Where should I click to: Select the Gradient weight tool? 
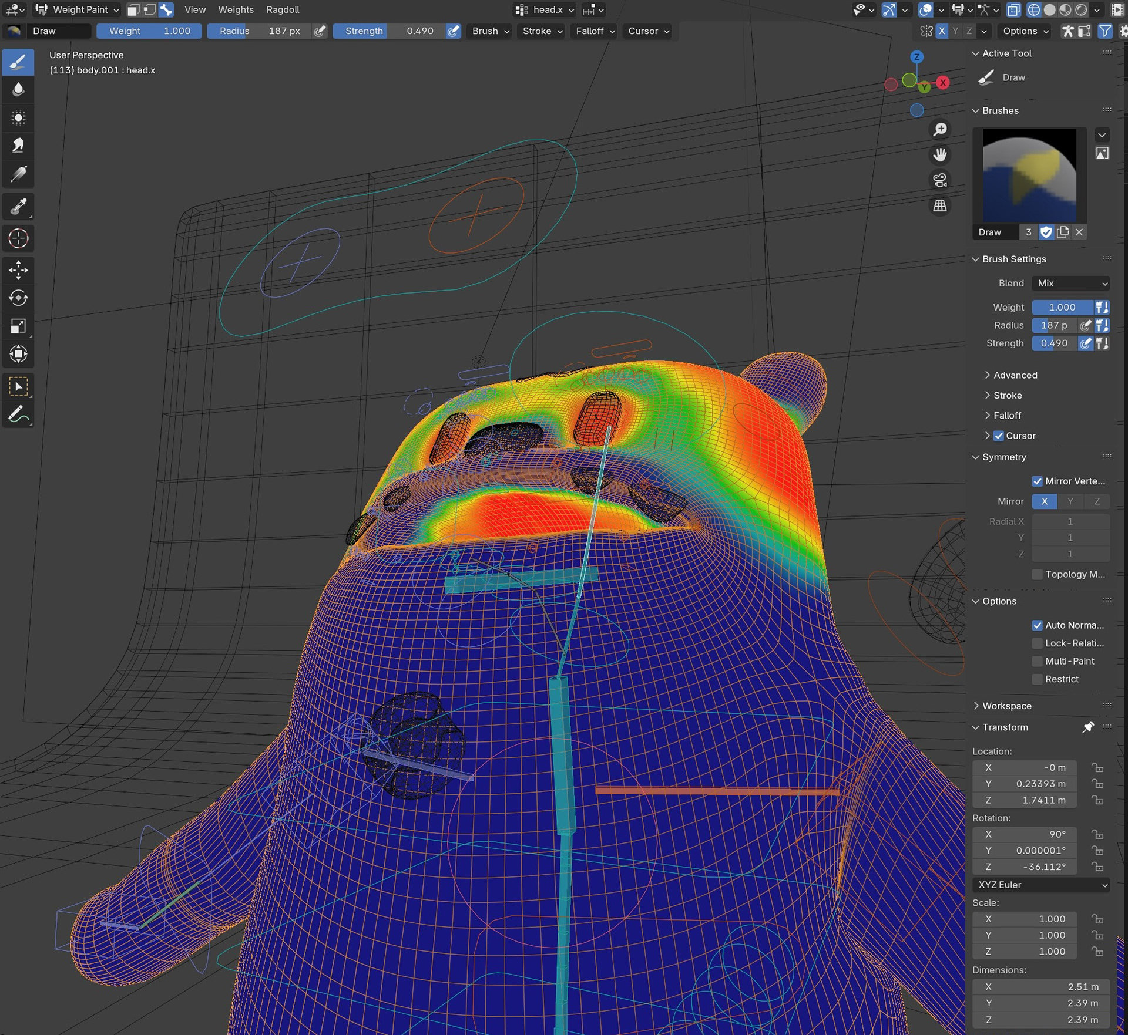tap(18, 174)
